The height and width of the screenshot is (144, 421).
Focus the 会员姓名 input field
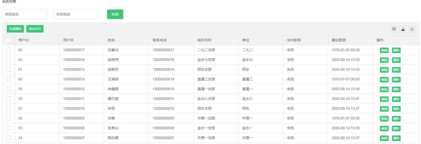coord(25,14)
